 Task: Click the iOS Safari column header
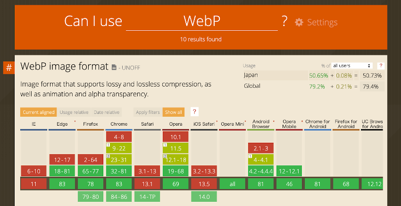tap(204, 124)
